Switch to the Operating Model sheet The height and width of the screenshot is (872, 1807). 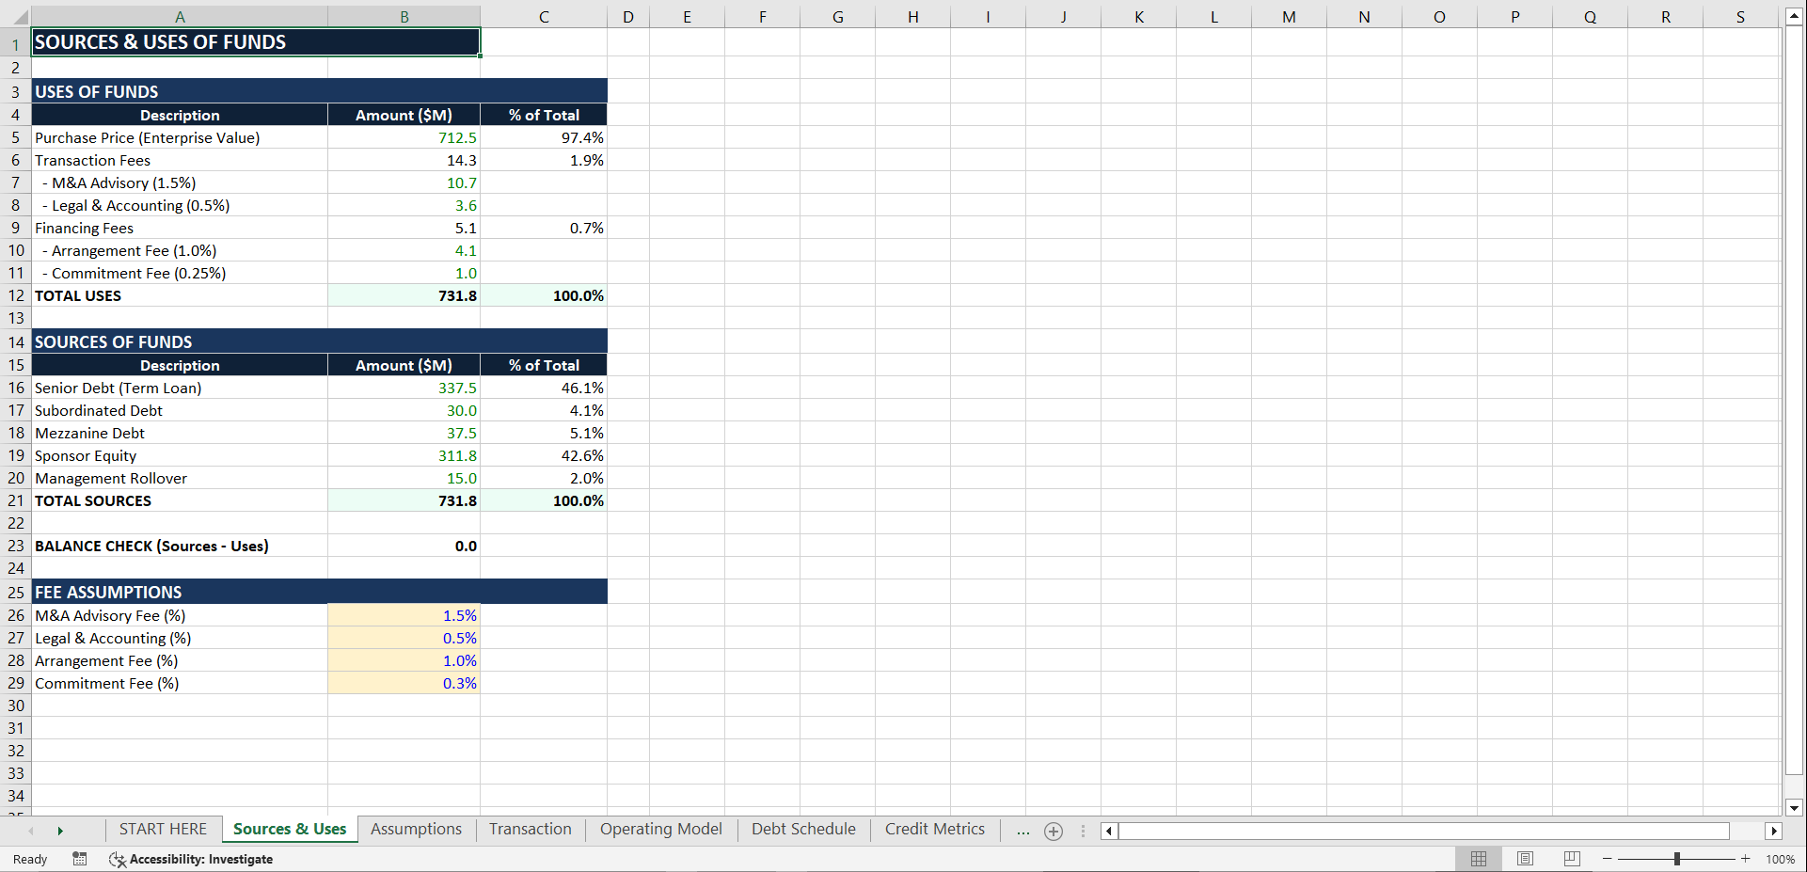[661, 829]
